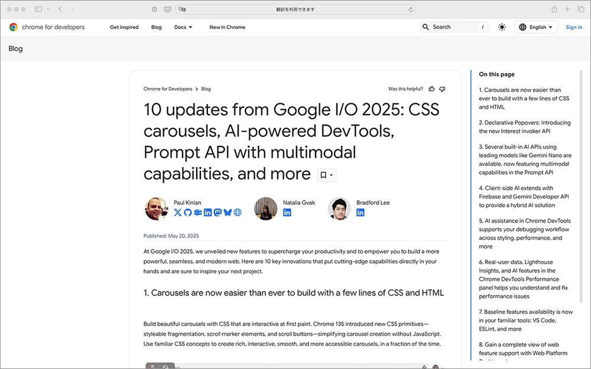Open Natalia Gvak's LinkedIn icon
591x369 pixels.
coord(287,213)
